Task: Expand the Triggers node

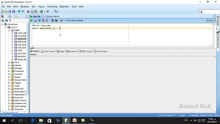Action: coord(9,83)
